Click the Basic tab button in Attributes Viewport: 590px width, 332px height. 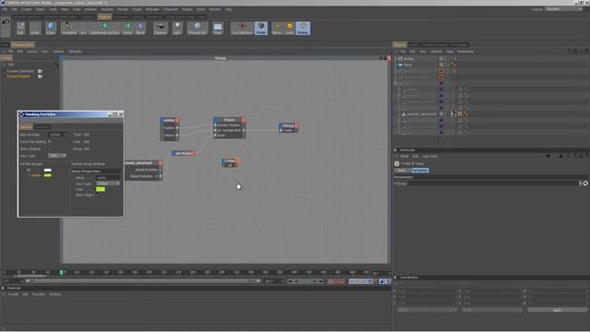click(402, 171)
